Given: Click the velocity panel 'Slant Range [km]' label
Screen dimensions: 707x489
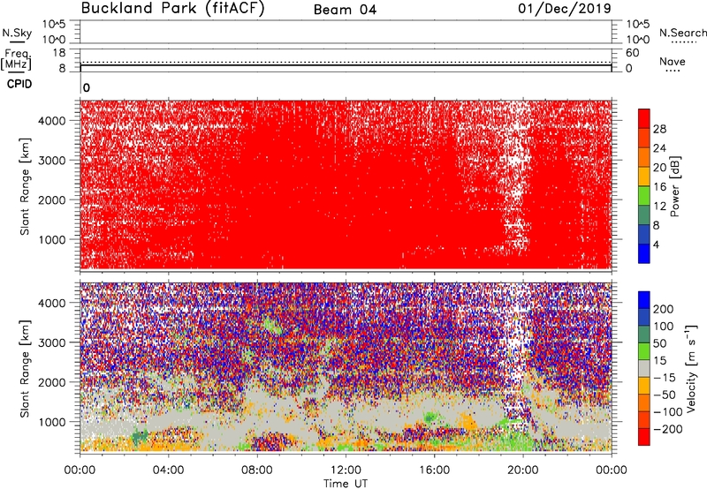Looking at the screenshot, I should click(x=25, y=369).
